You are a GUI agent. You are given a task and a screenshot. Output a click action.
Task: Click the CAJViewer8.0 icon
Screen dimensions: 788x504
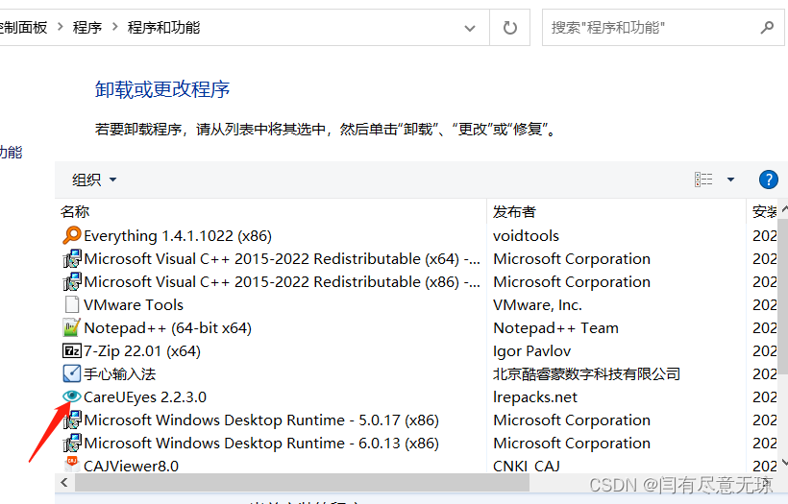72,465
